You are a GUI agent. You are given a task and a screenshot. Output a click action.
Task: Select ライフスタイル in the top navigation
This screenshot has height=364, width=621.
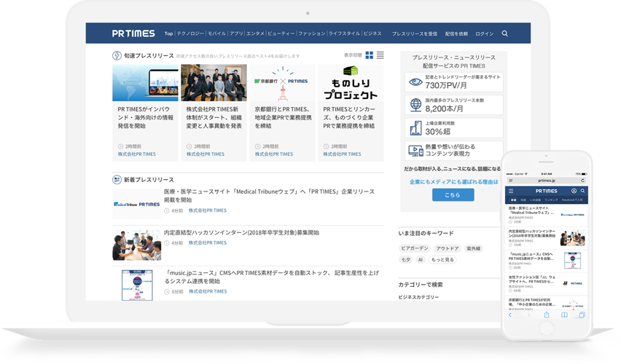pyautogui.click(x=344, y=33)
